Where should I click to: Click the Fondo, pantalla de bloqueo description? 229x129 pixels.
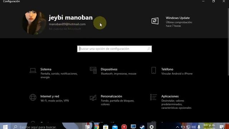coord(117,102)
